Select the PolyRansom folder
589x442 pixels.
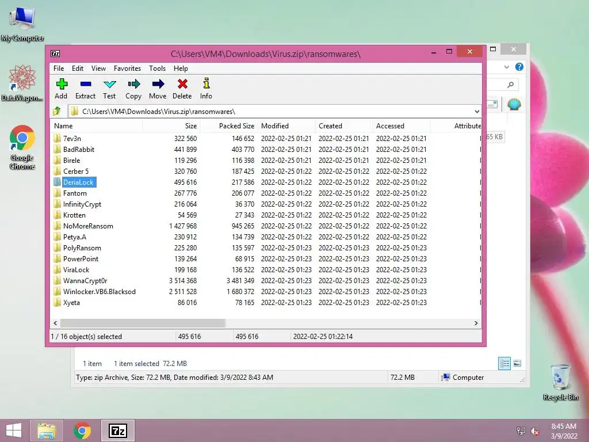click(82, 247)
